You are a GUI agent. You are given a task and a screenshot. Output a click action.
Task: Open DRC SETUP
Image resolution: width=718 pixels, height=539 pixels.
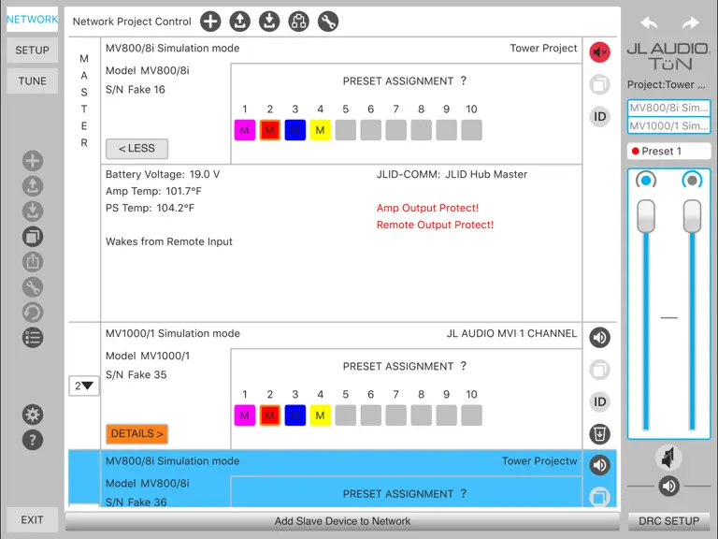668,521
